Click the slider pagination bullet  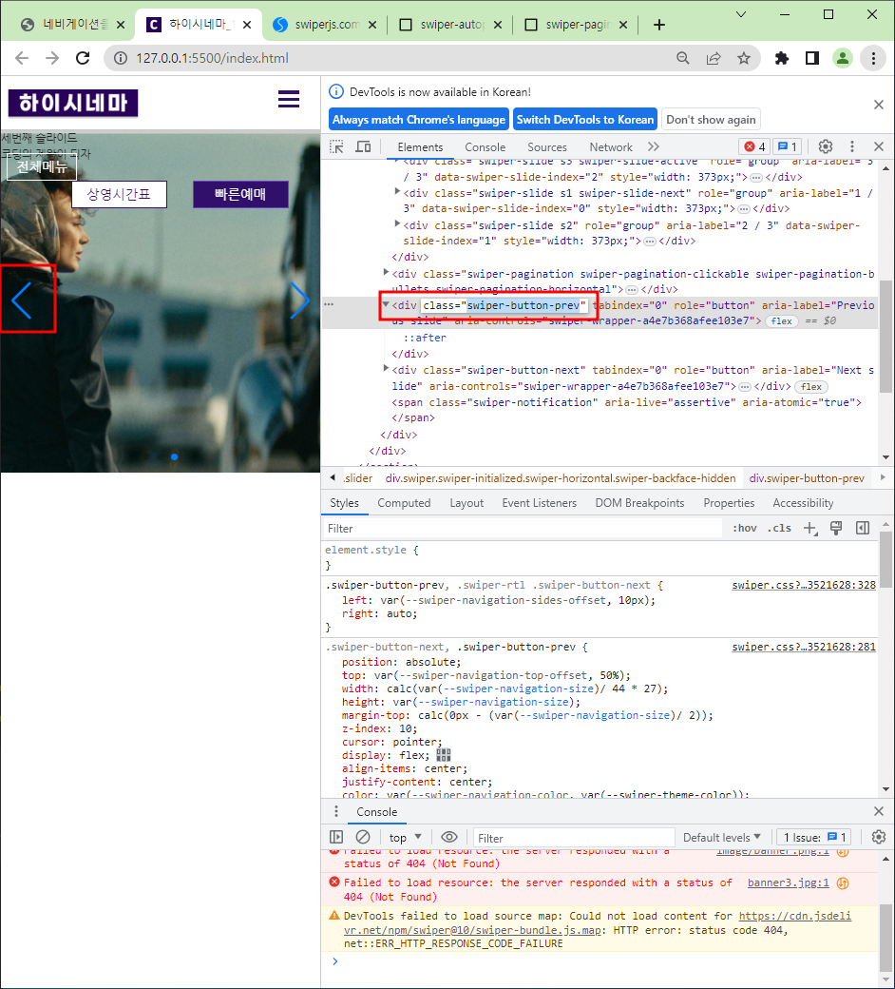coord(174,456)
